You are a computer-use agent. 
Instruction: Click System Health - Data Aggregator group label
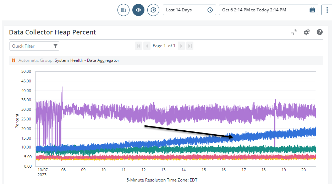tap(87, 60)
